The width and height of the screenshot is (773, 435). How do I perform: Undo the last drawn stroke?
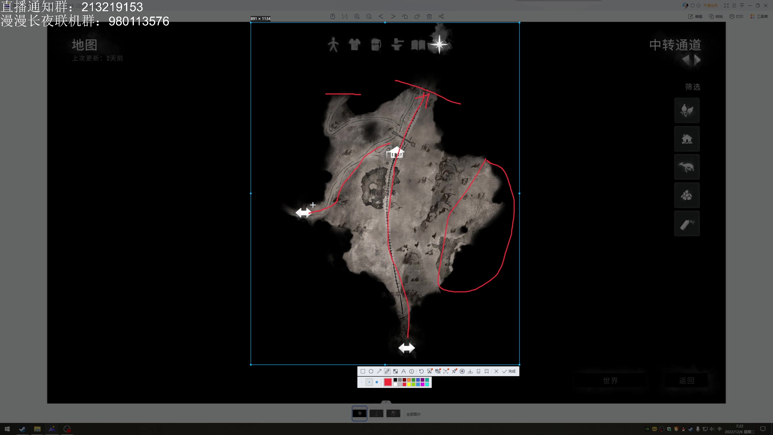421,371
